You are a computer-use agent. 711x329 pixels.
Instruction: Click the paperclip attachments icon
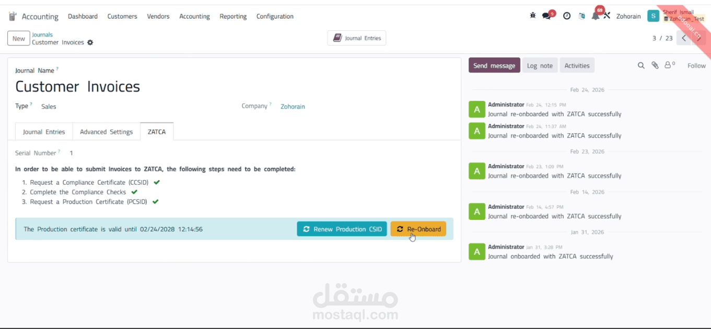[x=655, y=66]
